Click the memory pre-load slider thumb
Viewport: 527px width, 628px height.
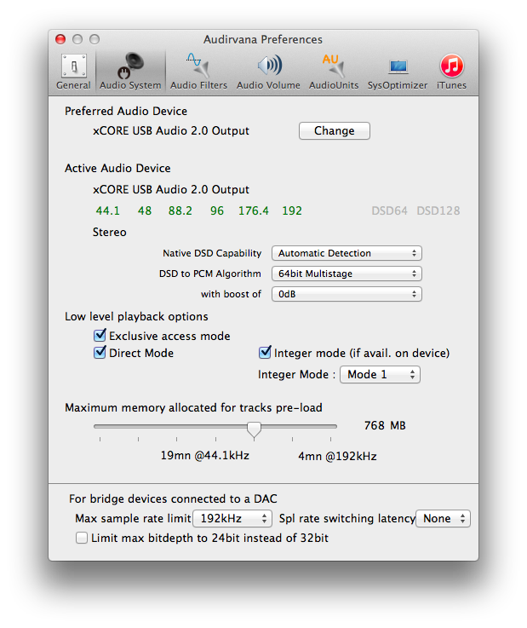point(254,429)
